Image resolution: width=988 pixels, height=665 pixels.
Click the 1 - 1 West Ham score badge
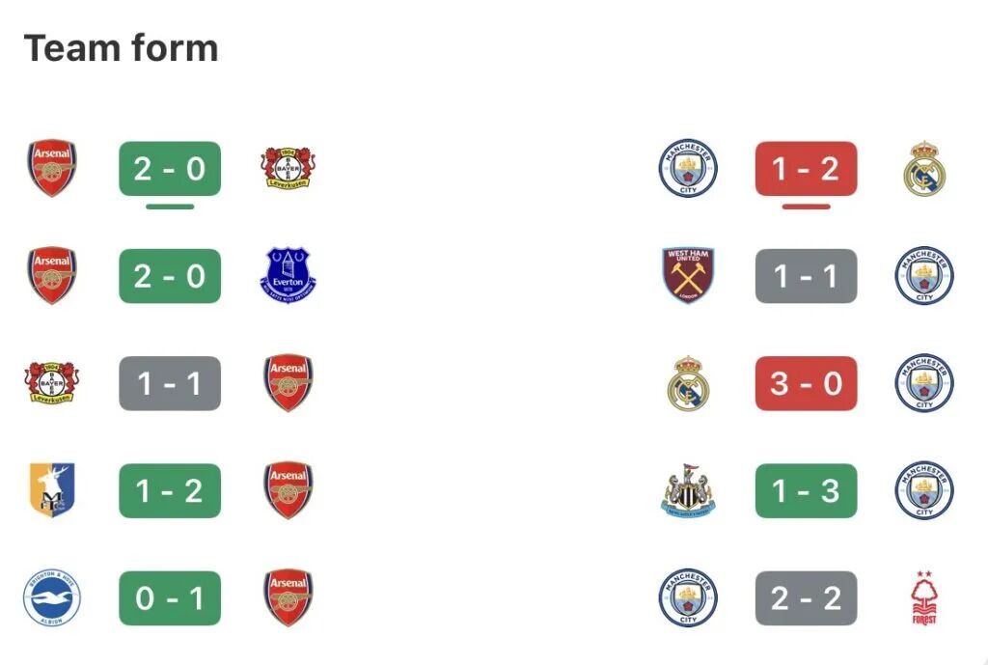806,276
